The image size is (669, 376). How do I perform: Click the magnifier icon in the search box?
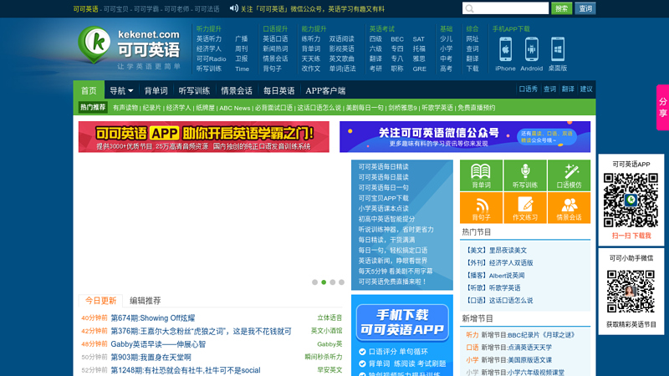pyautogui.click(x=470, y=8)
